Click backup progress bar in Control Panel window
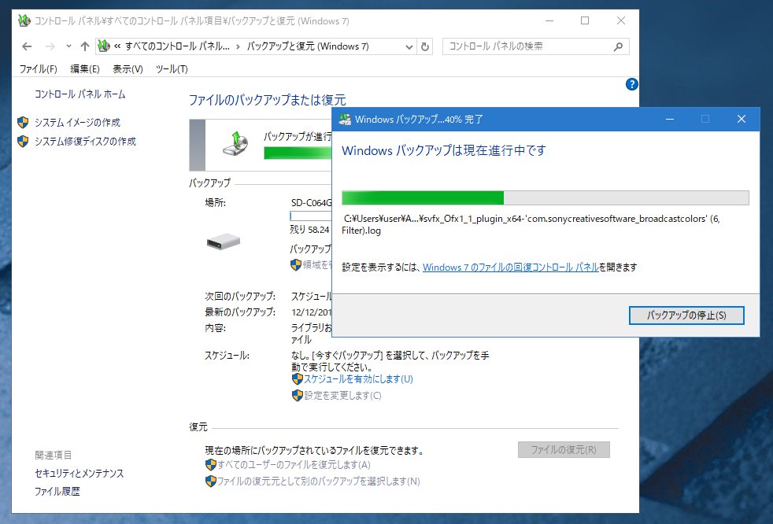Viewport: 773px width, 524px height. [x=298, y=153]
